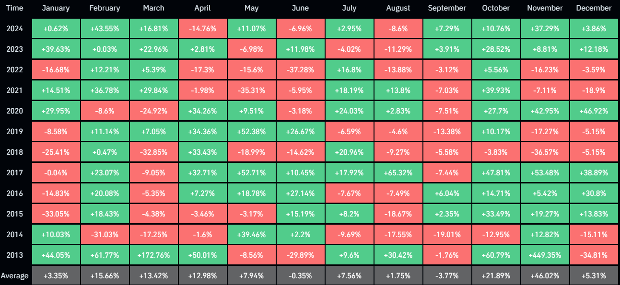Viewport: 620px width, 285px height.
Task: Select the October column header
Action: pyautogui.click(x=495, y=8)
